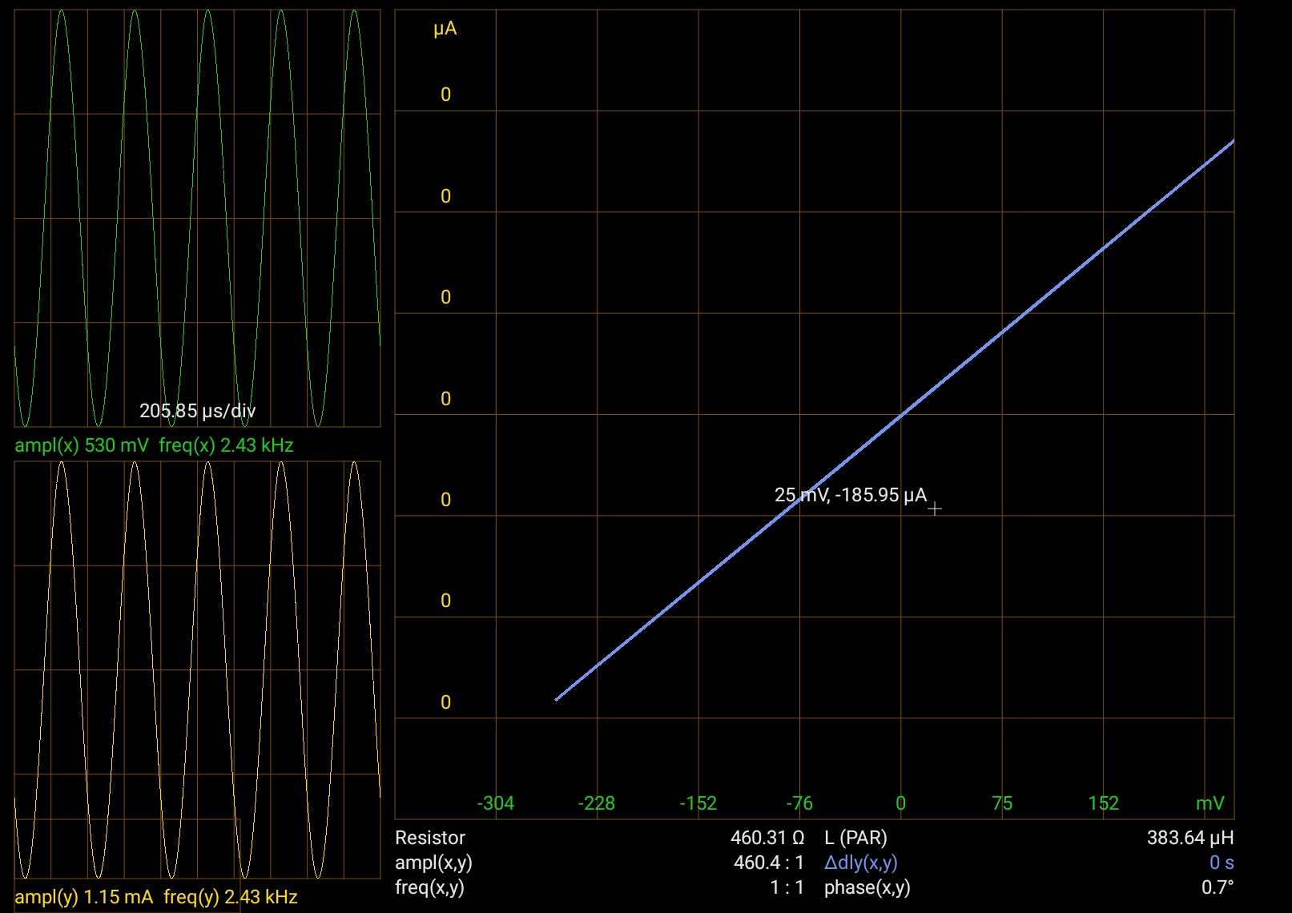Click the ampl(y) 1.15 mA readout

[x=83, y=897]
